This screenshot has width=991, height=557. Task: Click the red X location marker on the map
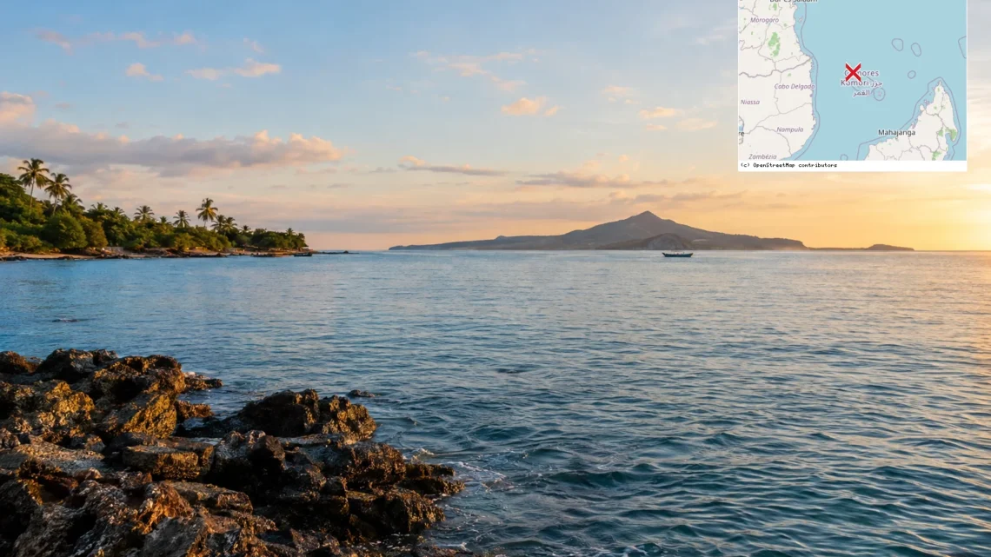click(853, 72)
